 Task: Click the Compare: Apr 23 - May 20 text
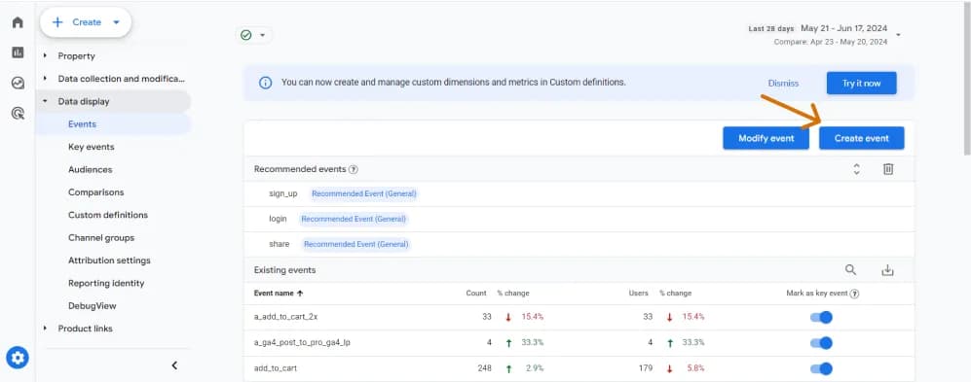pos(831,42)
